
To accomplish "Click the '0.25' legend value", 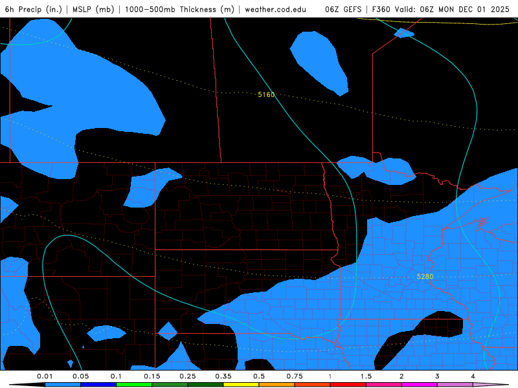I will [188, 376].
